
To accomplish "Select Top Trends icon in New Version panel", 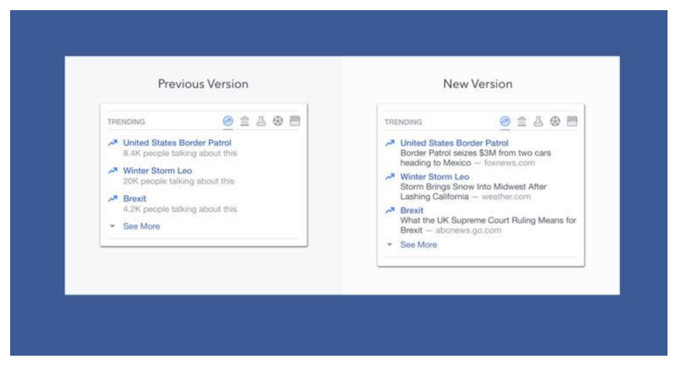I will (505, 121).
